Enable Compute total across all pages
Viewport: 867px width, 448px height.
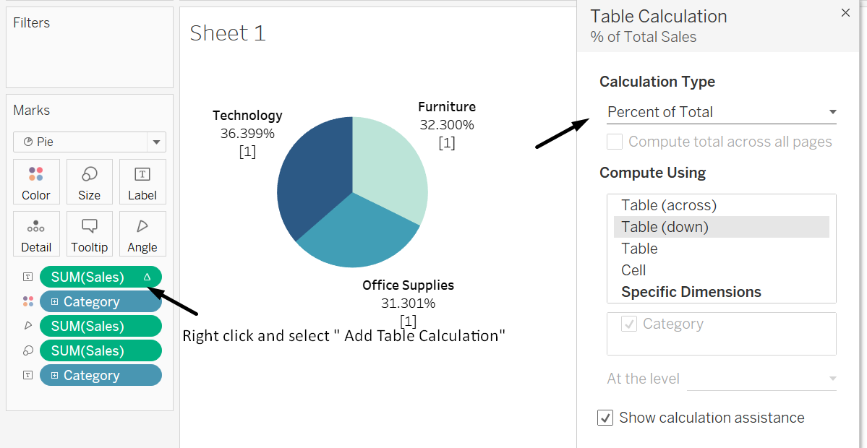tap(615, 142)
